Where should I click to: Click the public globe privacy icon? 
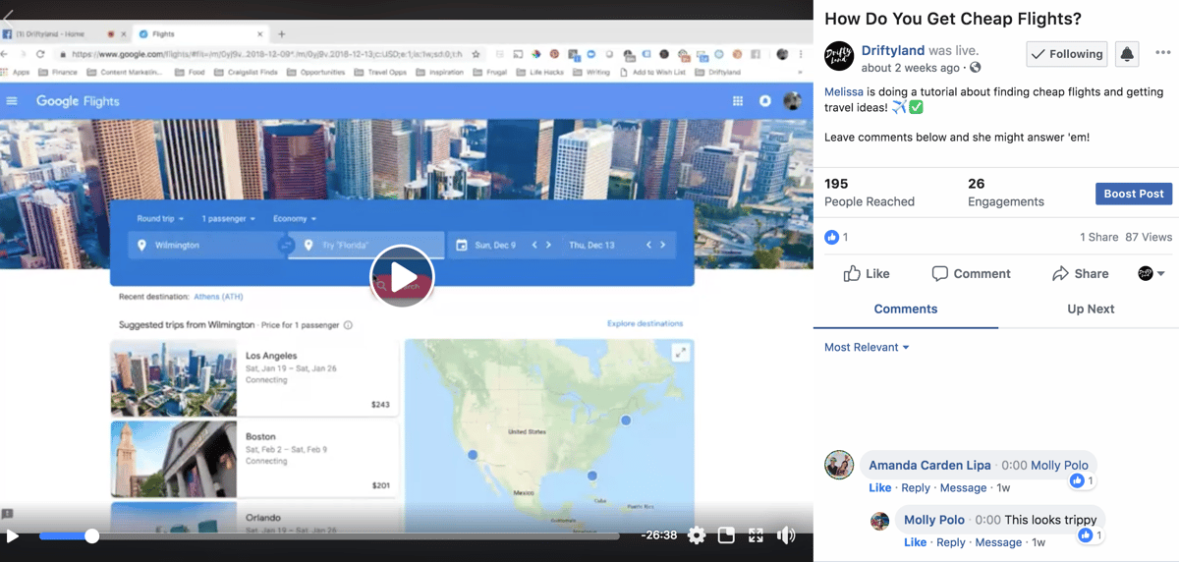coord(975,68)
